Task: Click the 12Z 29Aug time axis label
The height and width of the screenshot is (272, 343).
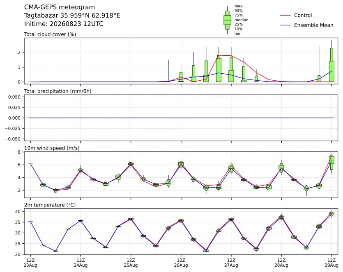Action: click(x=331, y=263)
